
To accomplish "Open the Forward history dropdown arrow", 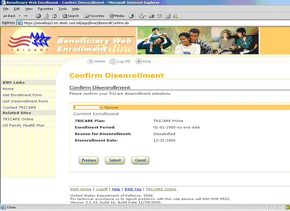I will [32, 16].
